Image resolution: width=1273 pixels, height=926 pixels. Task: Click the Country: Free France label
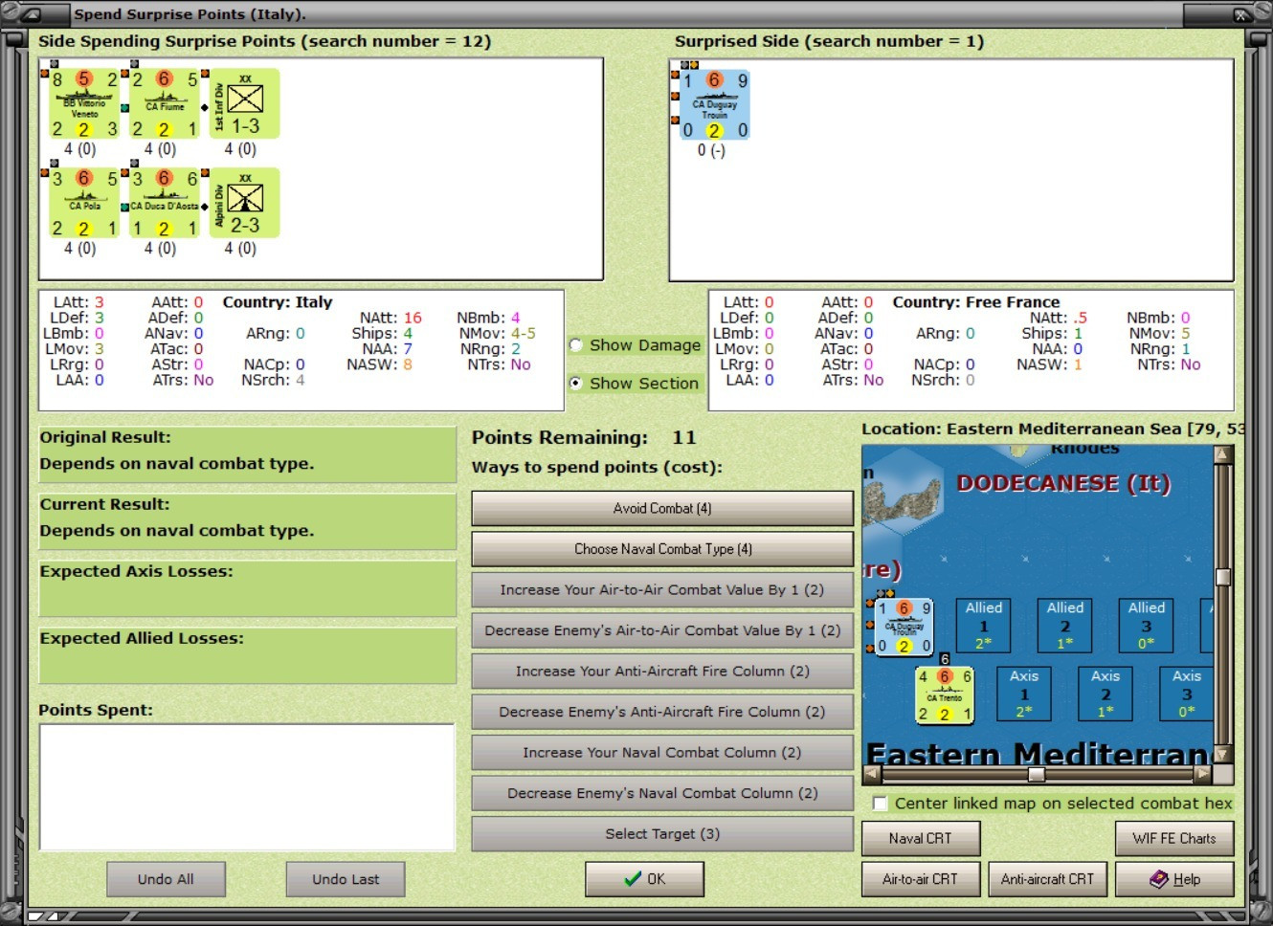point(976,302)
